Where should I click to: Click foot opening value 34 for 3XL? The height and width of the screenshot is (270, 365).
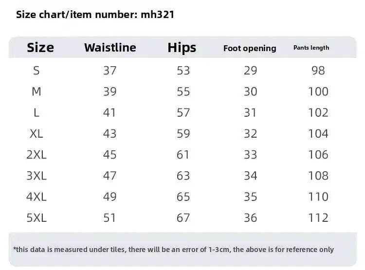250,176
